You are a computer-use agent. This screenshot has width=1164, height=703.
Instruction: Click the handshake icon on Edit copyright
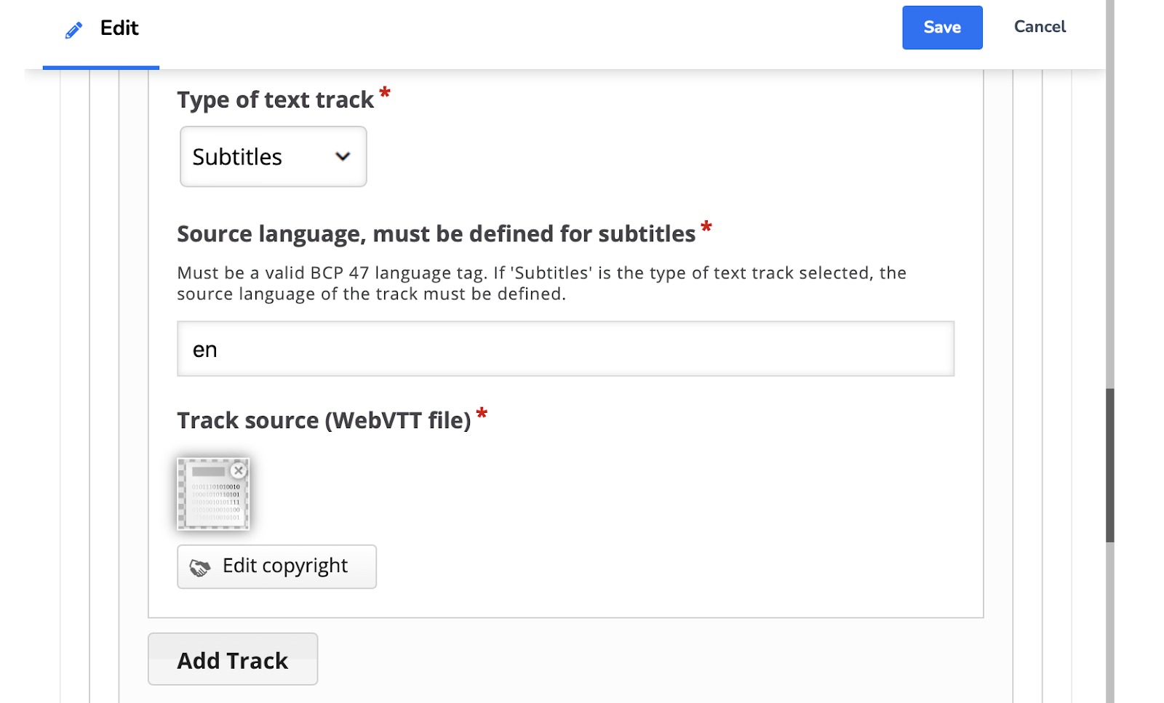[200, 567]
